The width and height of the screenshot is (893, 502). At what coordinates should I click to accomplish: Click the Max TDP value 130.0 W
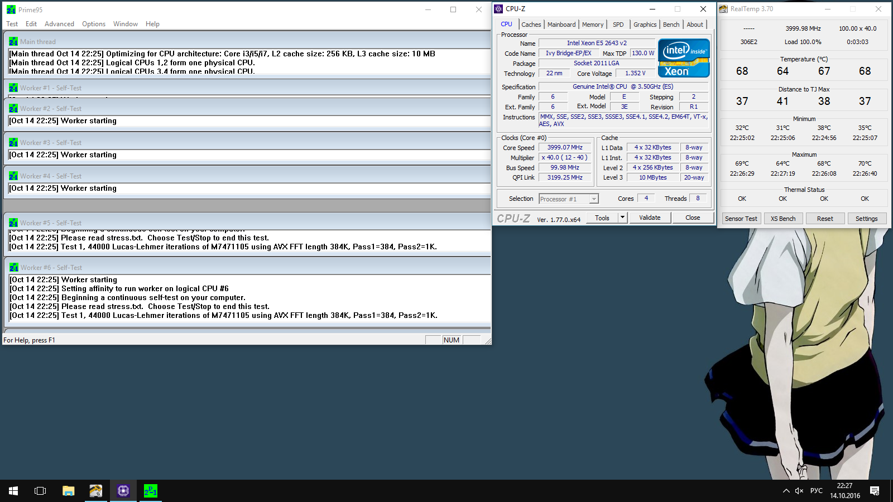[643, 53]
